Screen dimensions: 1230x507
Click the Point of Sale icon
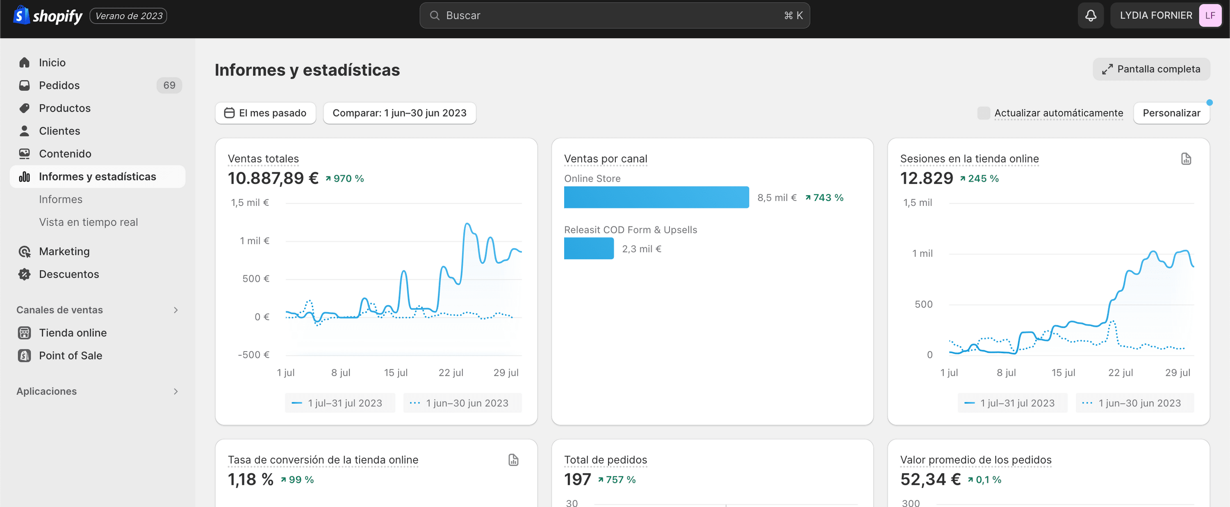coord(24,356)
